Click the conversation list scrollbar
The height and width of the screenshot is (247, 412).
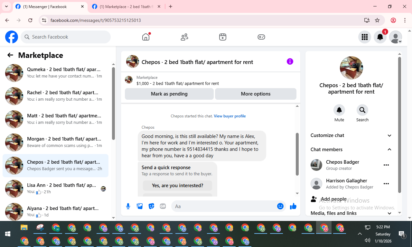point(113,103)
